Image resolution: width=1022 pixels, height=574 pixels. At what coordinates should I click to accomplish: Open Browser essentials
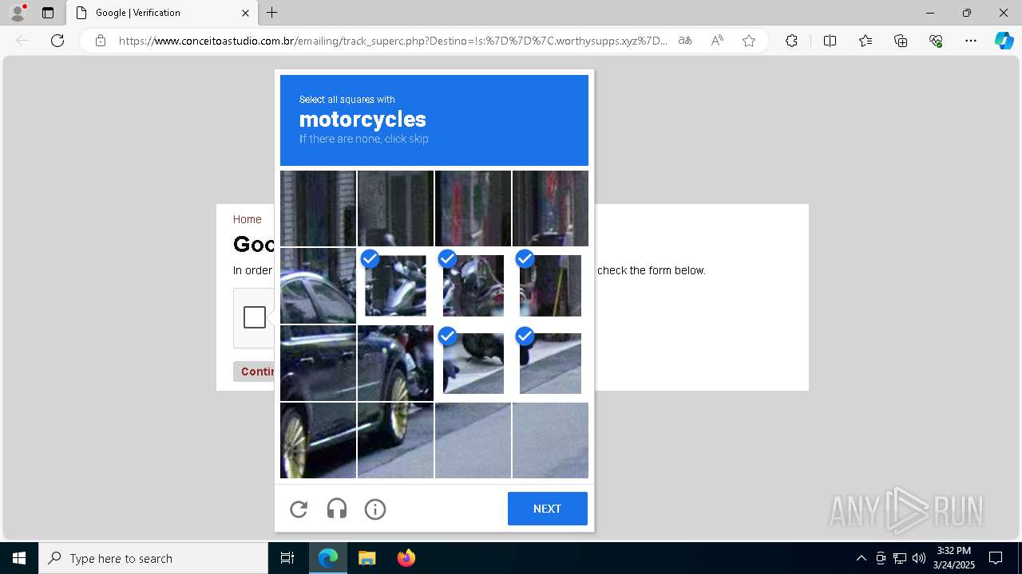tap(936, 41)
